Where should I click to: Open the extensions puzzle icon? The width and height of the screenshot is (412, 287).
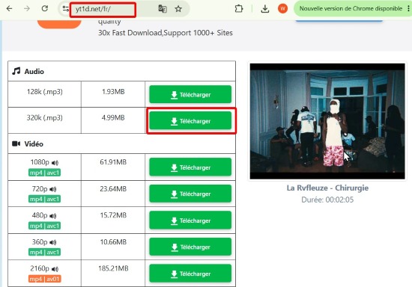[x=238, y=9]
